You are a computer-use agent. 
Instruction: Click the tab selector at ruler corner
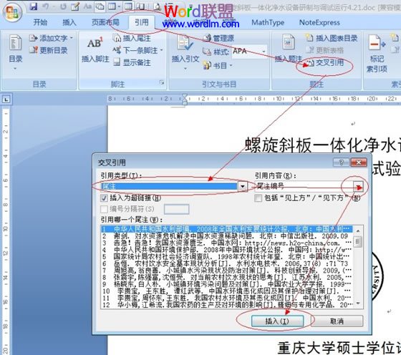[x=6, y=99]
